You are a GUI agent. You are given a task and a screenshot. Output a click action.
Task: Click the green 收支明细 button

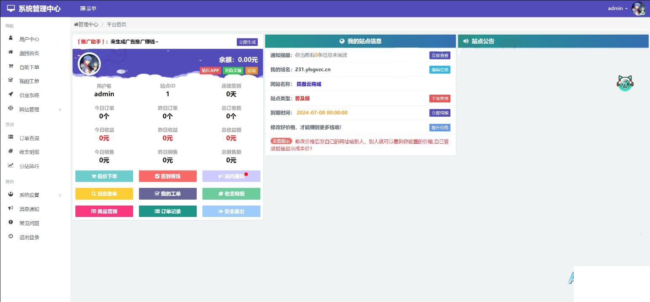pyautogui.click(x=231, y=194)
